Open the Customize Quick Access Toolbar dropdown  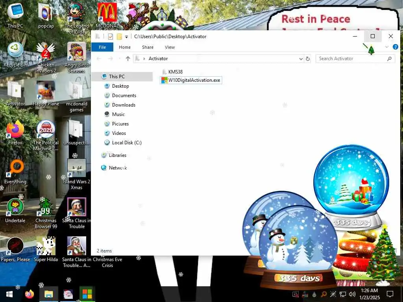126,37
